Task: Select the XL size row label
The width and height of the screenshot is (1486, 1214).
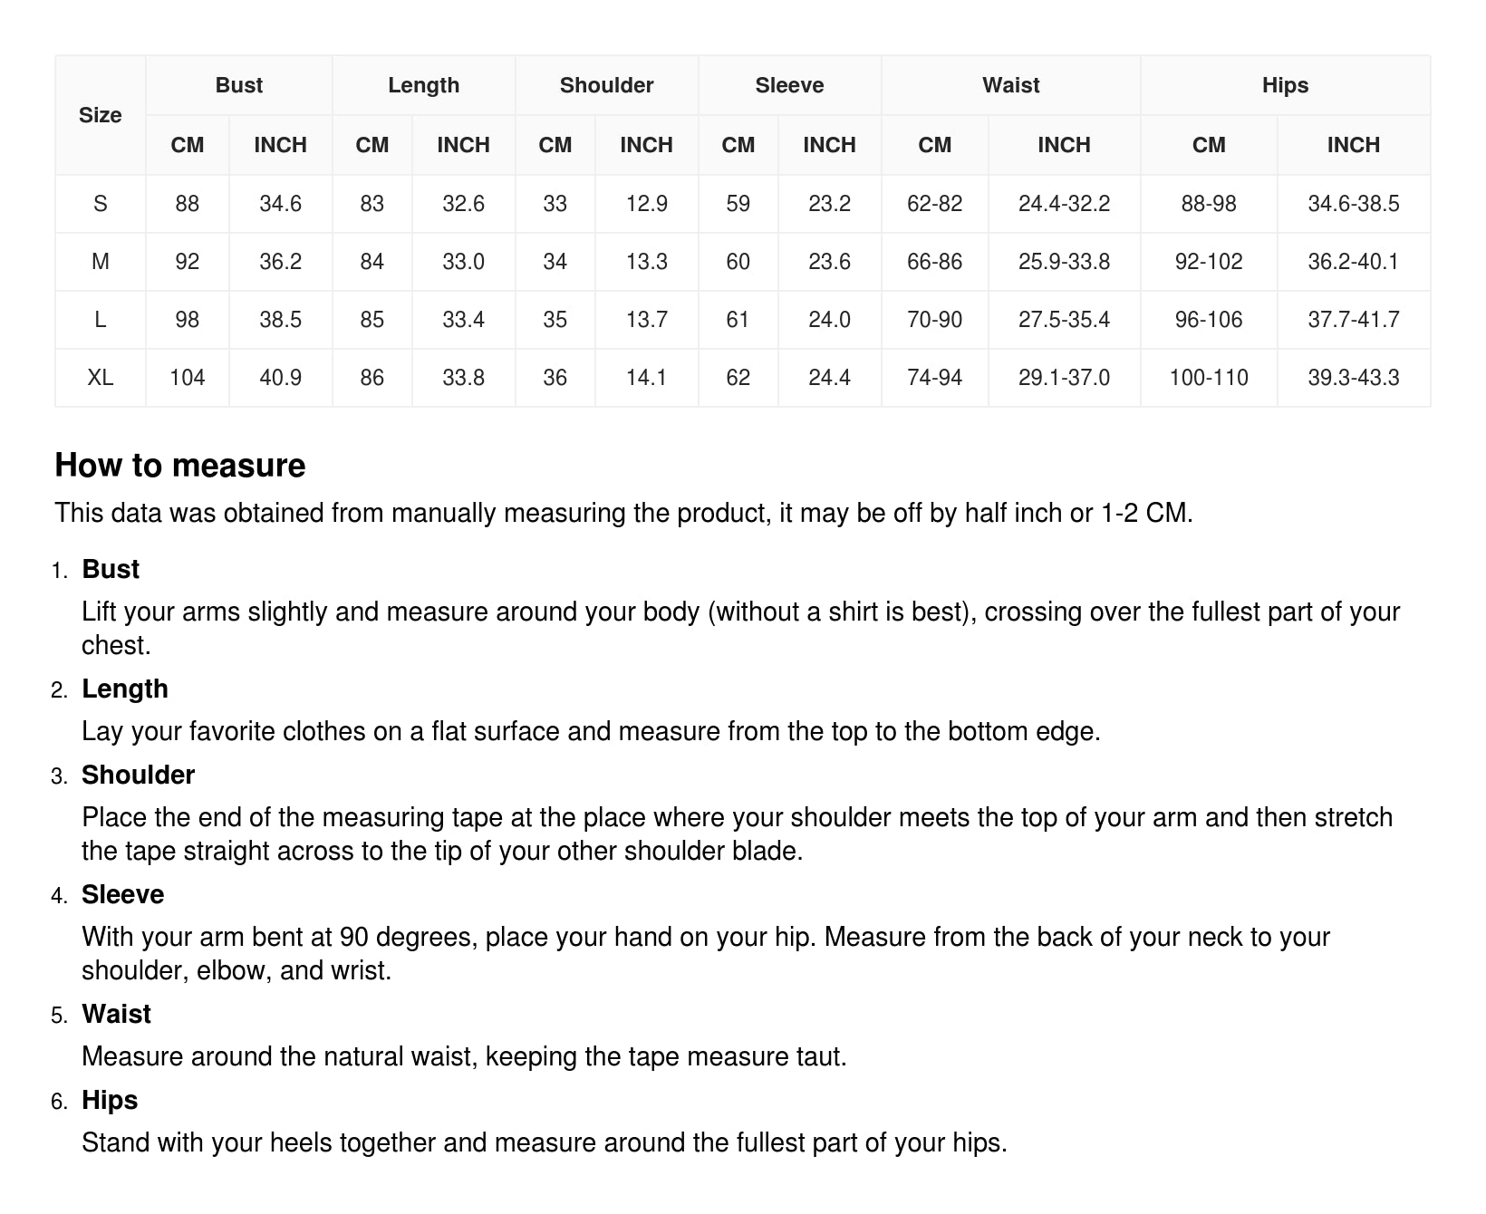Action: [100, 378]
